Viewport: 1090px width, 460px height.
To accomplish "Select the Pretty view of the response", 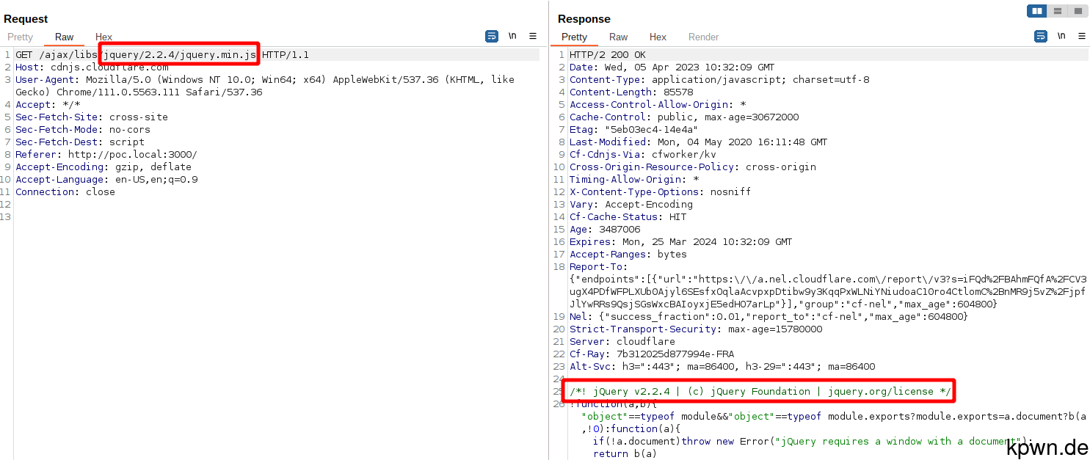I will [574, 37].
